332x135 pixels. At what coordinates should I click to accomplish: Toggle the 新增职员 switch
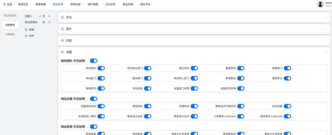[x=241, y=78]
